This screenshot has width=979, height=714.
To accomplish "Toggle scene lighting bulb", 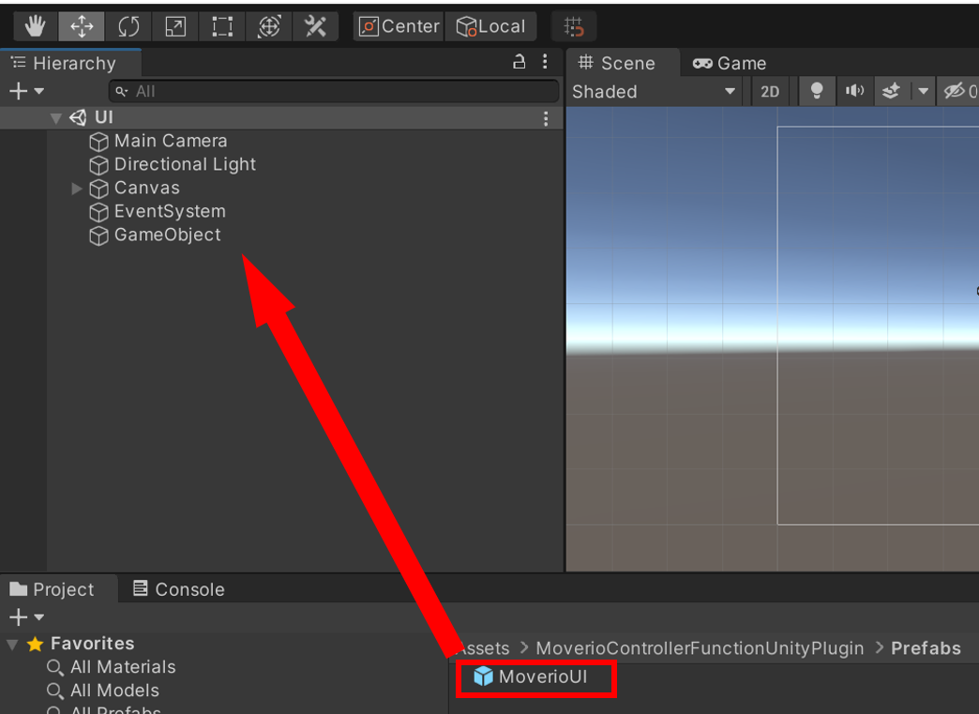I will 817,91.
